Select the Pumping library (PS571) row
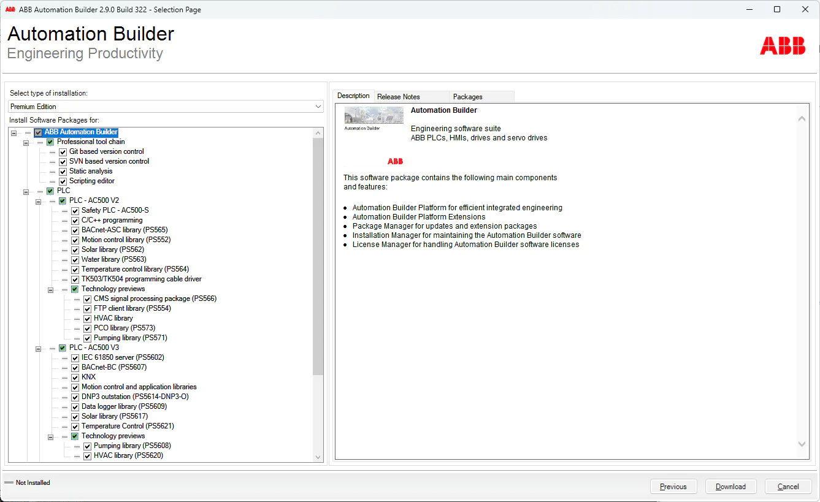This screenshot has height=502, width=820. [131, 338]
